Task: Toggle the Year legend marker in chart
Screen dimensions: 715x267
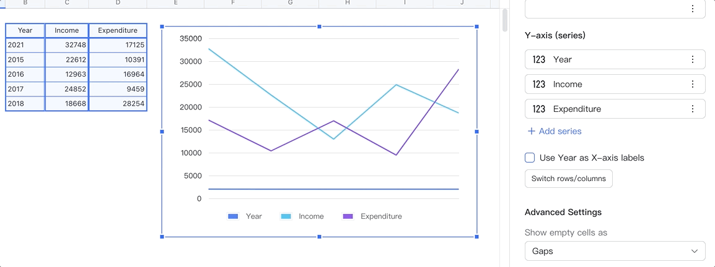Action: point(233,216)
